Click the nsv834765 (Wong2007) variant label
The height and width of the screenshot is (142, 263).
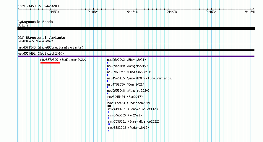tap(35, 41)
